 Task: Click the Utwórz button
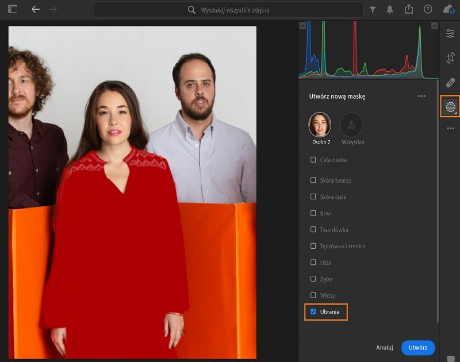(418, 348)
